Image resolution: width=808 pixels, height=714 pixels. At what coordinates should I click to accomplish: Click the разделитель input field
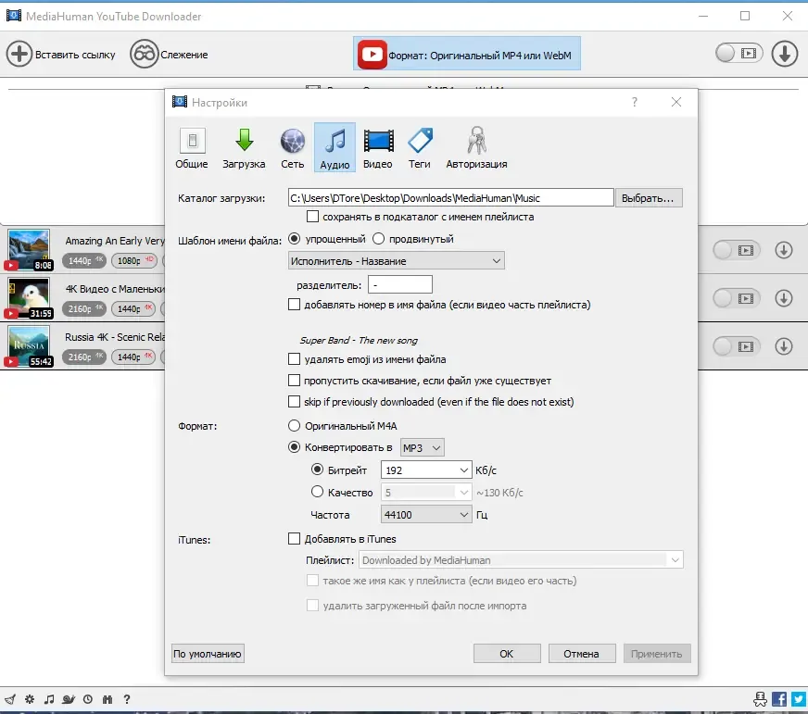(x=400, y=284)
